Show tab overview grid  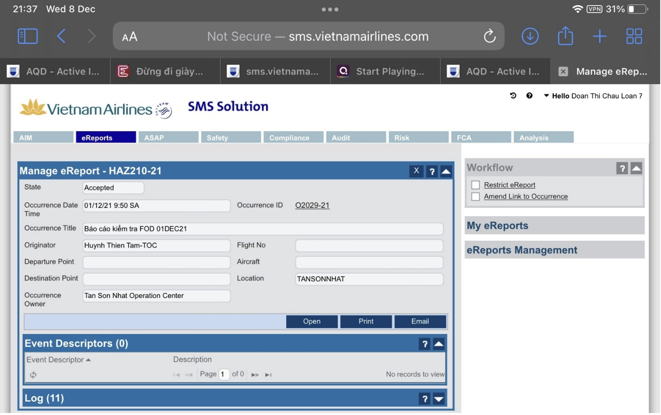(x=634, y=36)
